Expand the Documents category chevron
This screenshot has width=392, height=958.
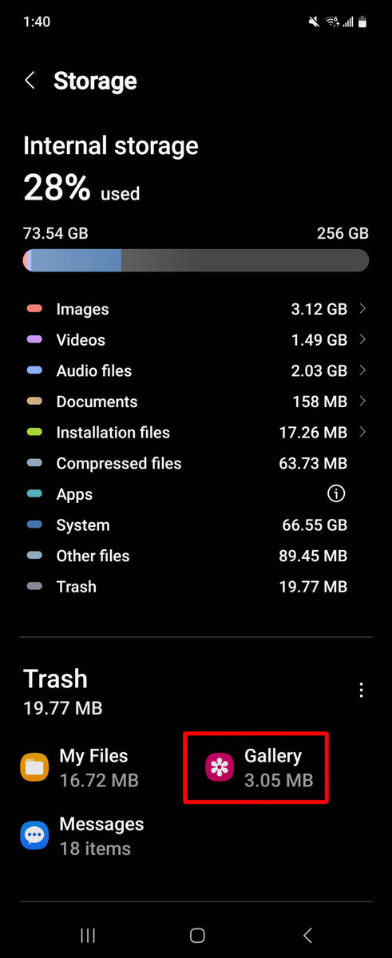pos(363,402)
